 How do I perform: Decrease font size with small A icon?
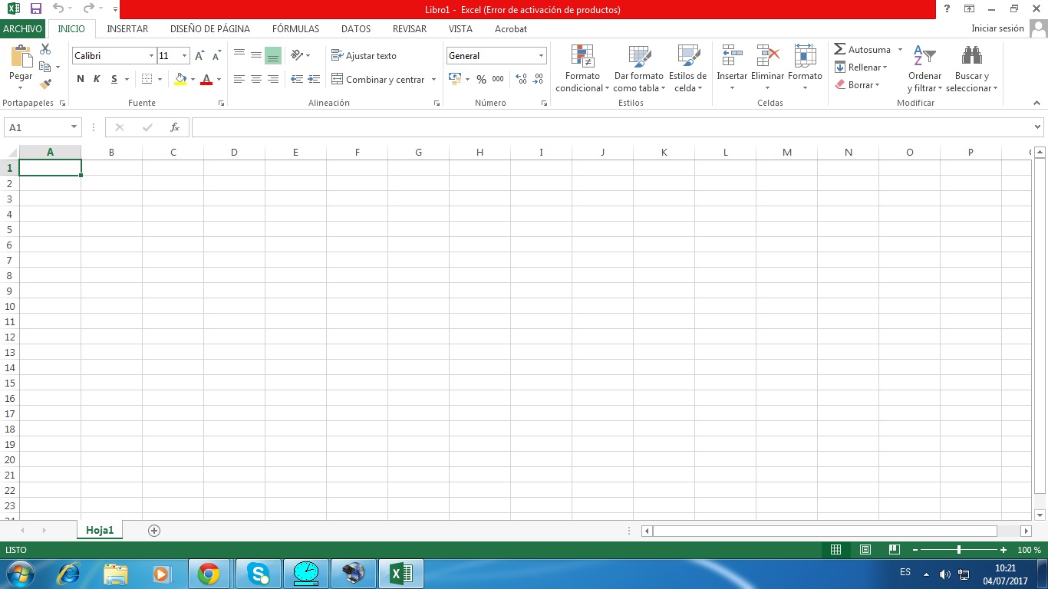click(216, 56)
